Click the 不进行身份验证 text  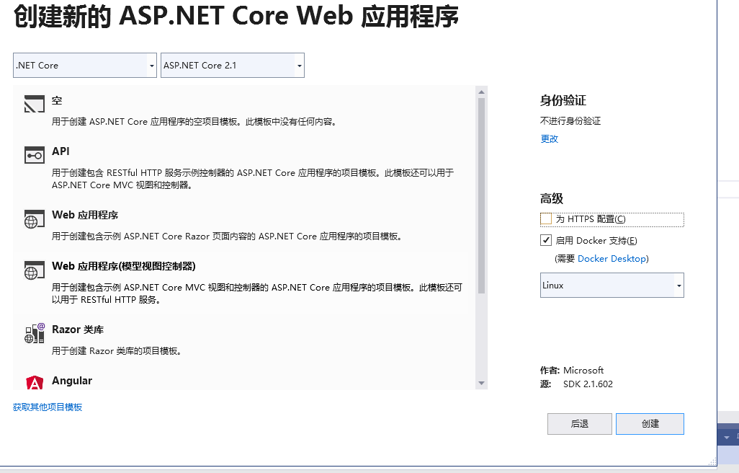tap(570, 120)
